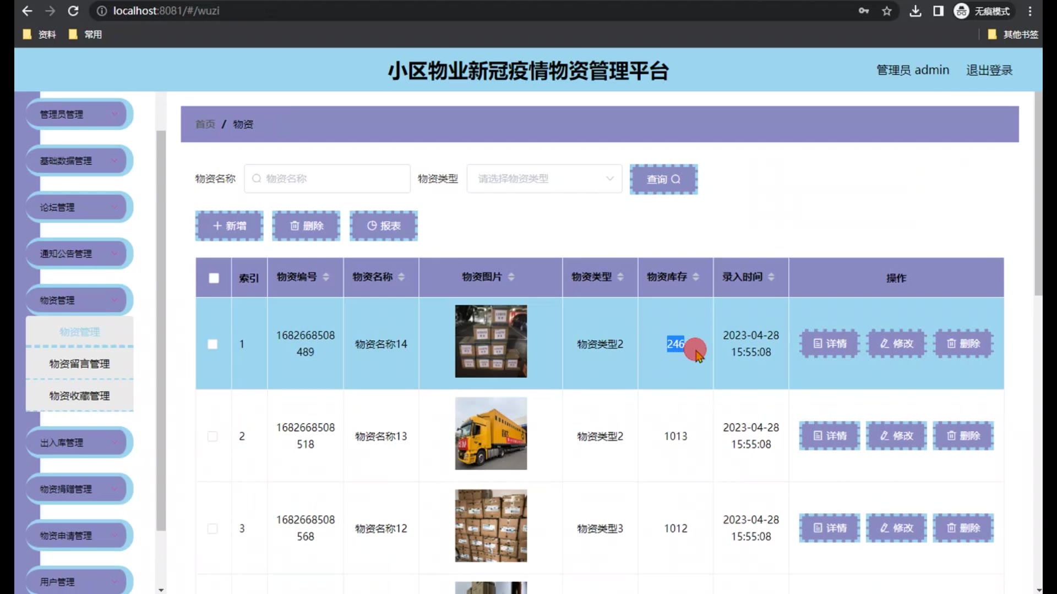Check the checkbox for row 2

tap(213, 436)
